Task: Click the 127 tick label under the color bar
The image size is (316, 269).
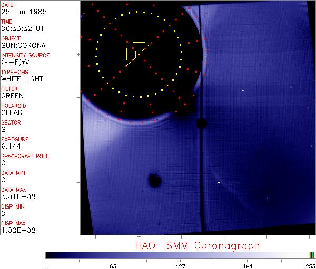Action: point(180,265)
